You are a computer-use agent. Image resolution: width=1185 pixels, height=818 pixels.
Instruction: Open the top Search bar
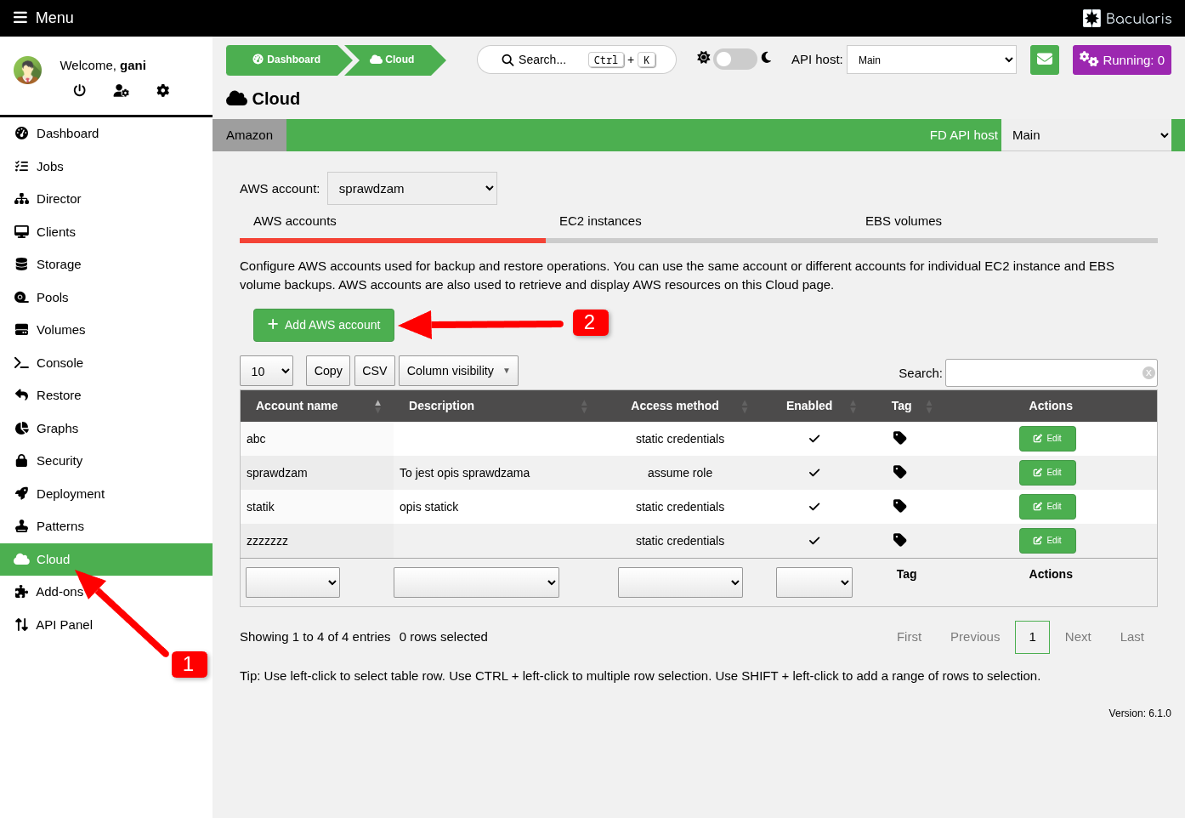pyautogui.click(x=576, y=60)
